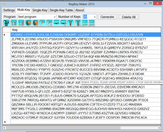Select key row starting with PY77QT-6RQUVN

click(x=86, y=96)
